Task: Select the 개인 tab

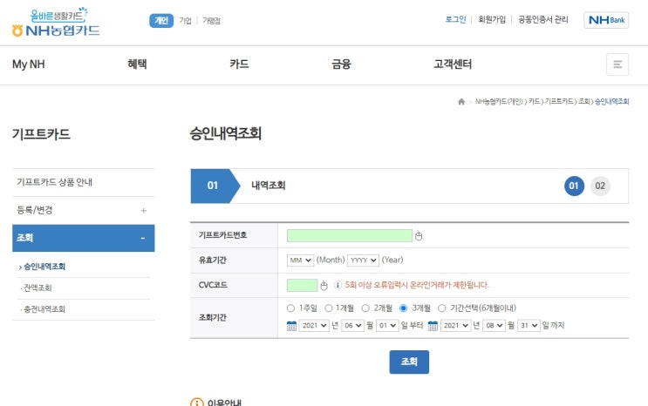Action: (x=161, y=21)
